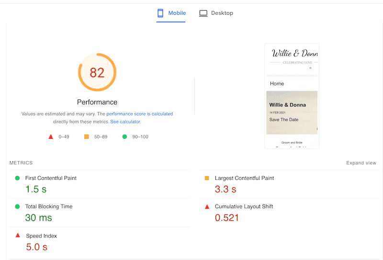This screenshot has height=260, width=383.
Task: Click the orange square beside Largest Contentful Paint
Action: (207, 178)
